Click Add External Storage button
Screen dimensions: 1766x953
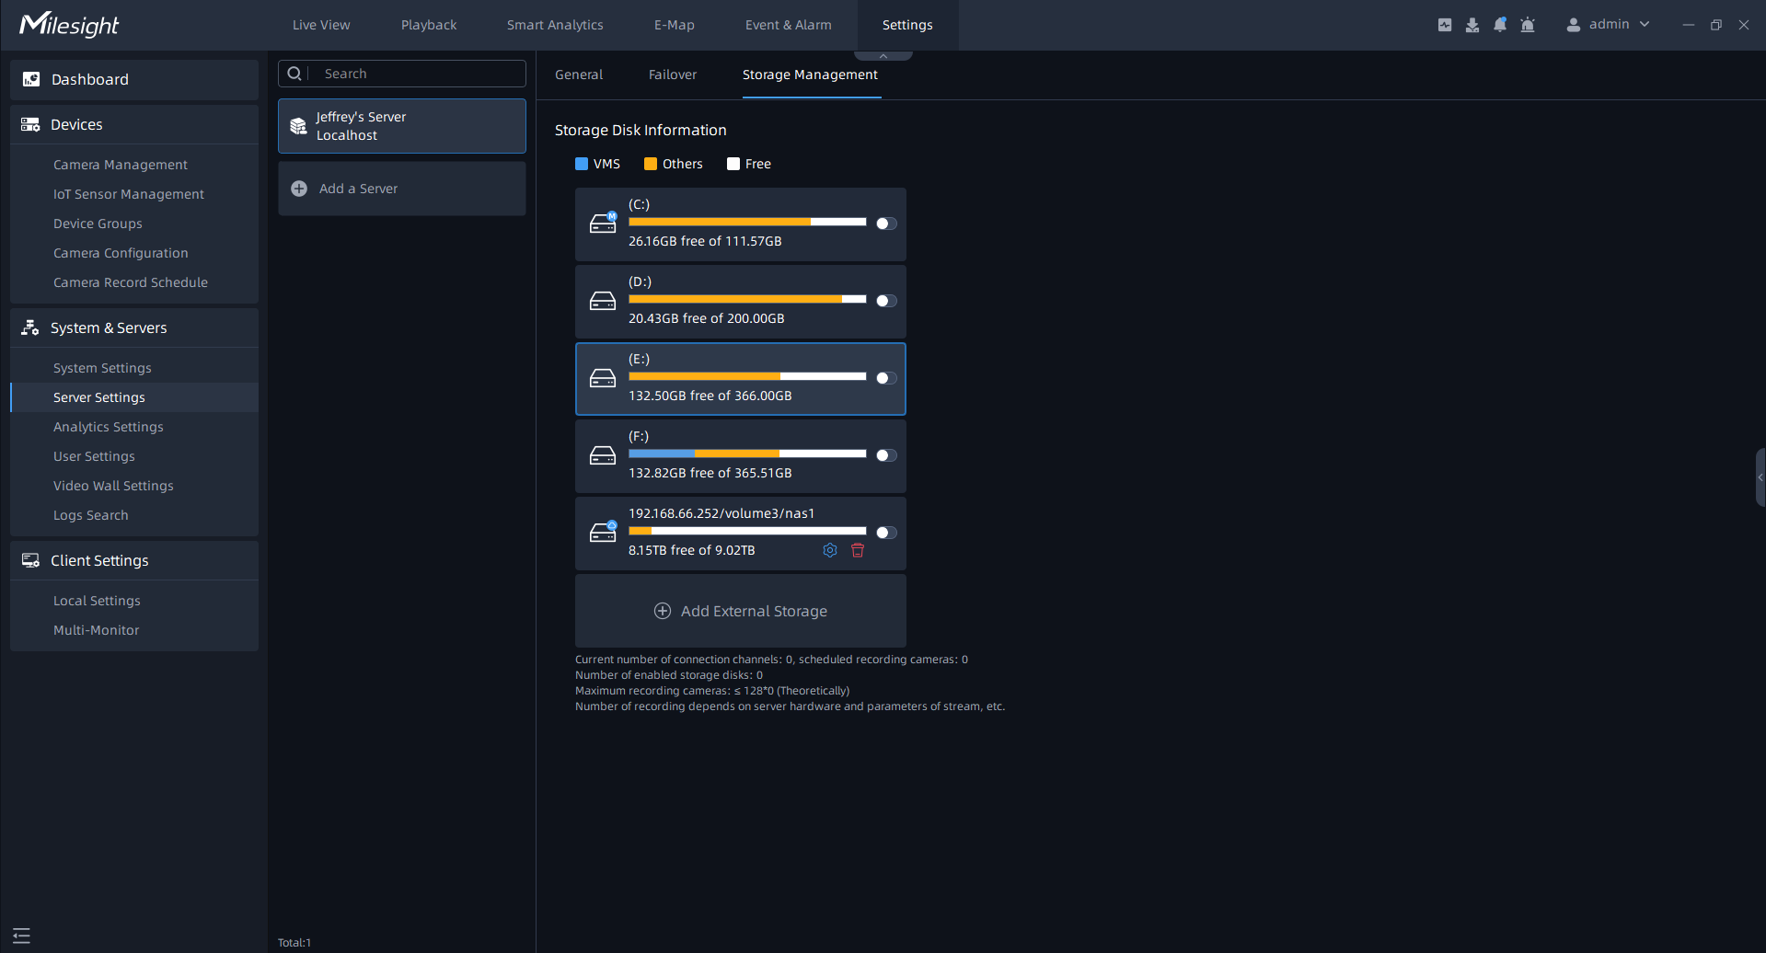[741, 611]
